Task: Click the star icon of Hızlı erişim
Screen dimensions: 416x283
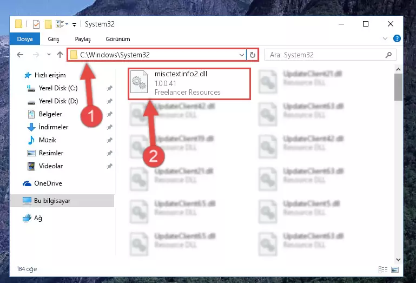Action: (x=28, y=75)
